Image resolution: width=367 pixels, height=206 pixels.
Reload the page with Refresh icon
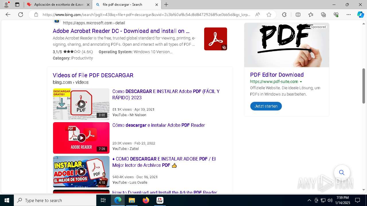21,15
